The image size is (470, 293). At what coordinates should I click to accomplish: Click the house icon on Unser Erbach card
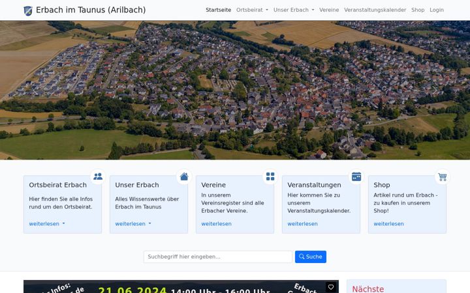tap(184, 176)
